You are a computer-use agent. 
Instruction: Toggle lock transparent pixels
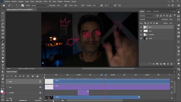145,23
